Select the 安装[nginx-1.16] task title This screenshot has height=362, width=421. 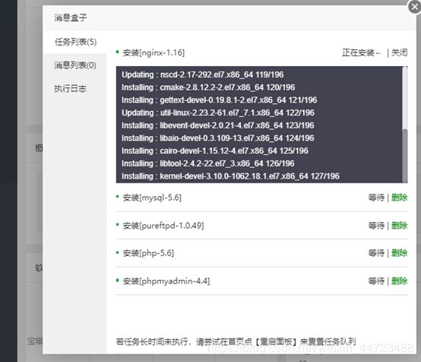point(154,52)
